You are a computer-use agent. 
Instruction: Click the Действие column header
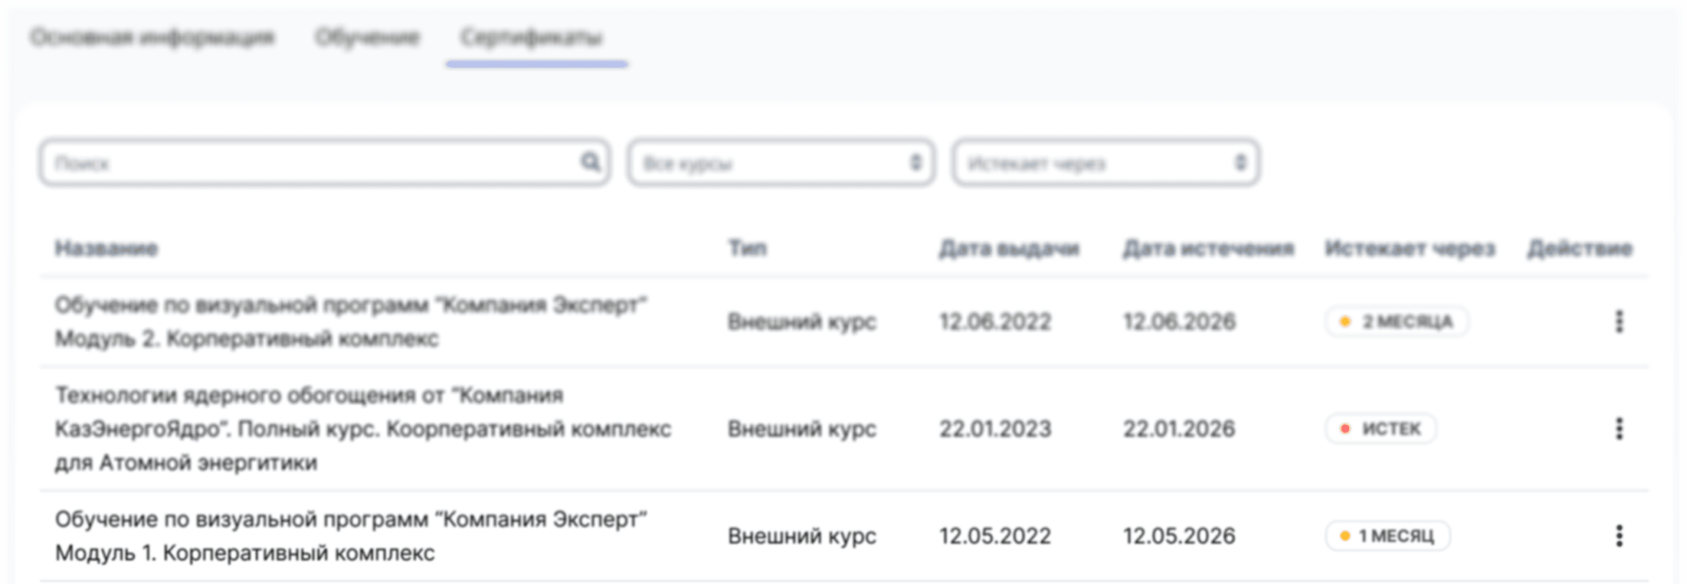tap(1580, 248)
